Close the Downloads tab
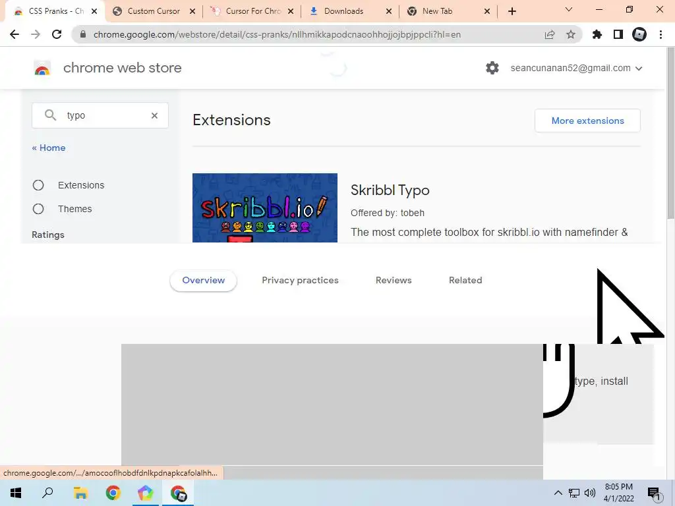 tap(389, 11)
